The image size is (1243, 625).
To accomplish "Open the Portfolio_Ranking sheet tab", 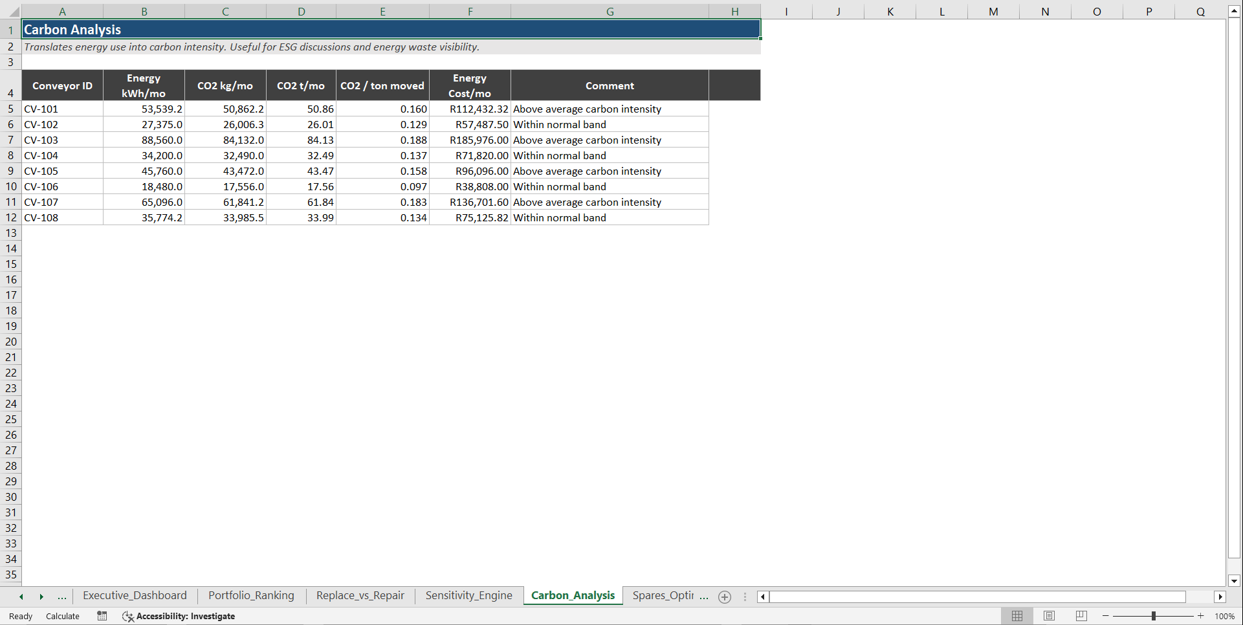I will pyautogui.click(x=251, y=596).
